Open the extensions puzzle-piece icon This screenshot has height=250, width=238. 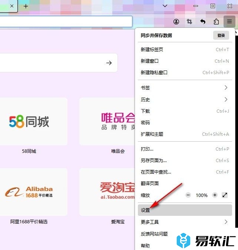[216, 22]
